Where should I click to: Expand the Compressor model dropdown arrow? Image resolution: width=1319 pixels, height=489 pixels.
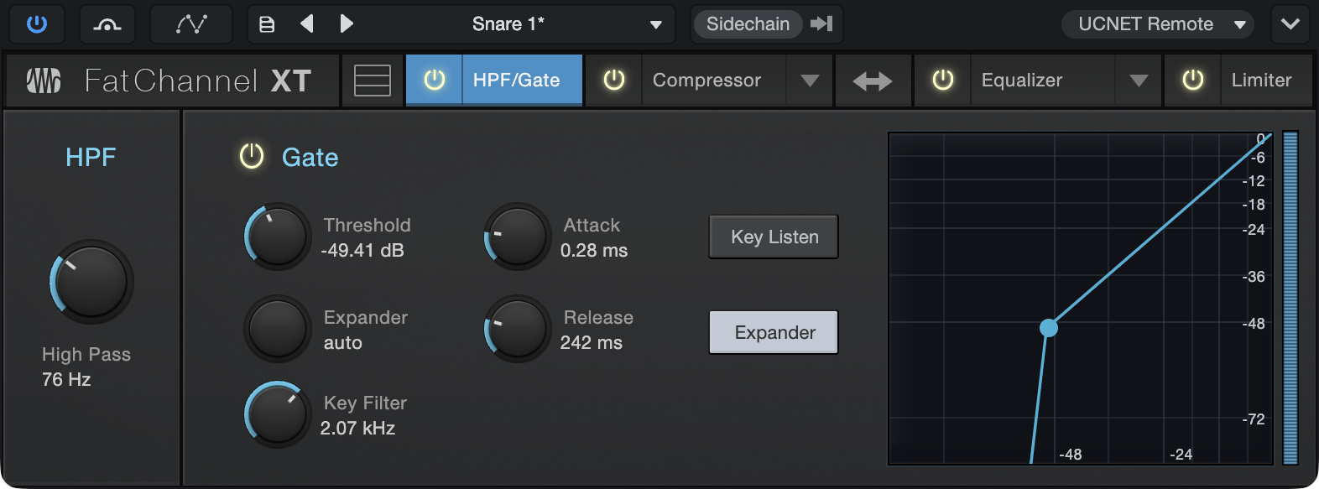coord(810,81)
